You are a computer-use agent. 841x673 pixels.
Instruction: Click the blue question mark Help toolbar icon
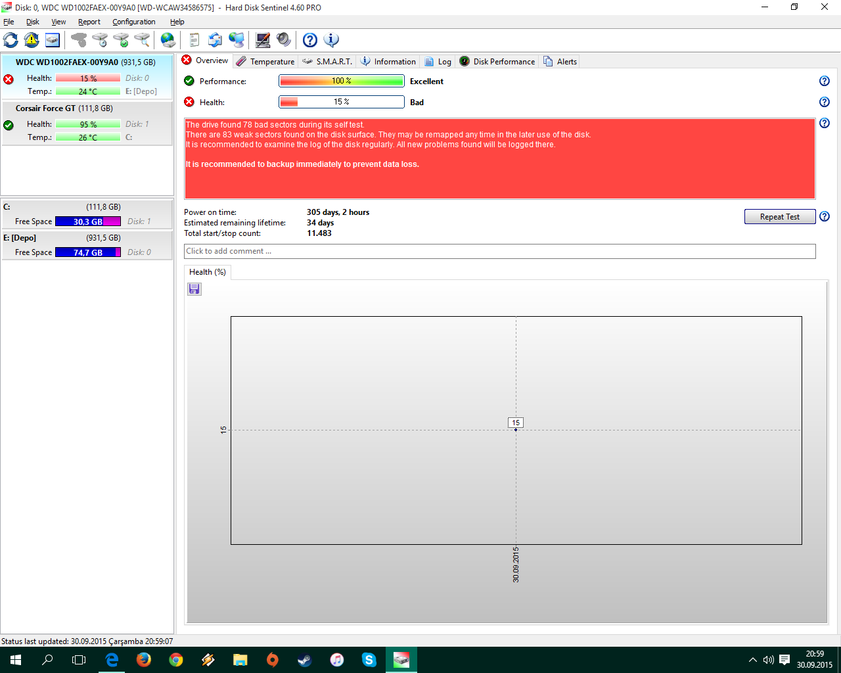tap(310, 40)
